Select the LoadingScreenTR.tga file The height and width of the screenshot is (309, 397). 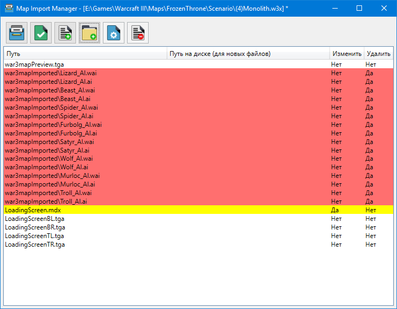(198, 245)
